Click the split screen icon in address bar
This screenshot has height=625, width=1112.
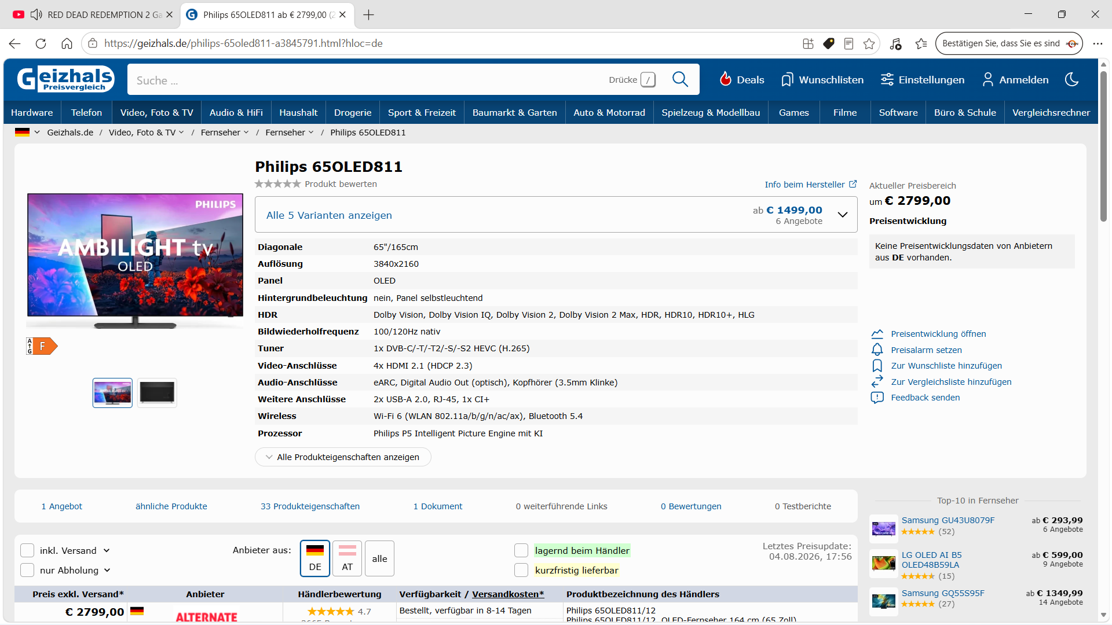(x=808, y=43)
